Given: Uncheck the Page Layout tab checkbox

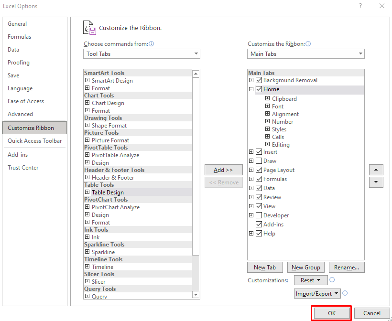Looking at the screenshot, I should click(259, 170).
